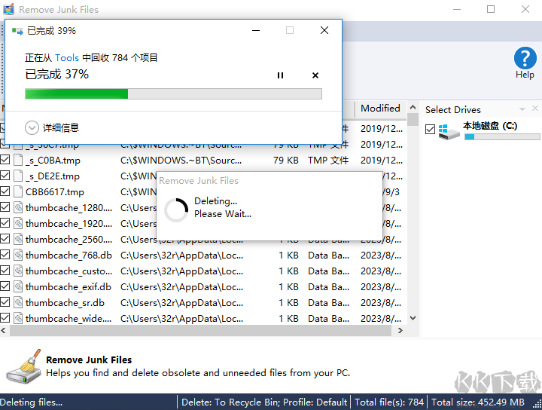Click 'Total size: 452.49 MB' status entry
Image resolution: width=542 pixels, height=410 pixels.
[478, 402]
